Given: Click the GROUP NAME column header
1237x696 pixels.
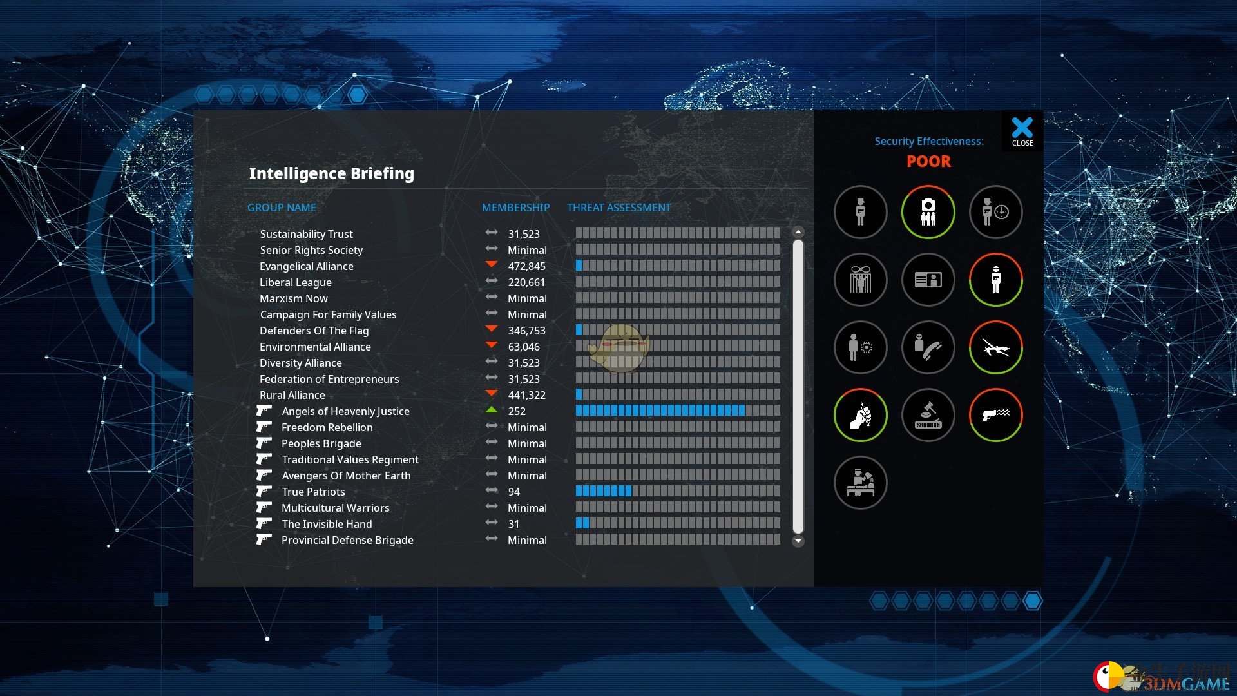Looking at the screenshot, I should (282, 208).
